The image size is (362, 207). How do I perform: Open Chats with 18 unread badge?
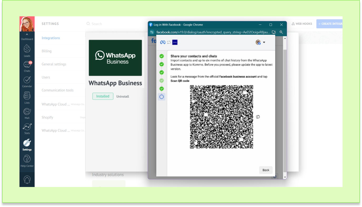pyautogui.click(x=27, y=65)
